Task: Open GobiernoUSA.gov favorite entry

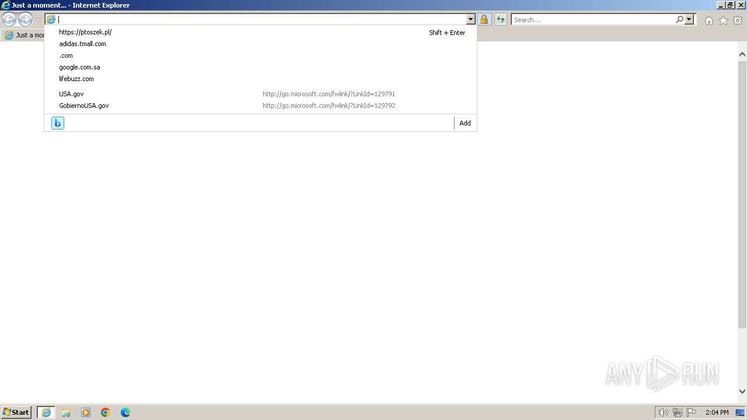Action: (260, 106)
